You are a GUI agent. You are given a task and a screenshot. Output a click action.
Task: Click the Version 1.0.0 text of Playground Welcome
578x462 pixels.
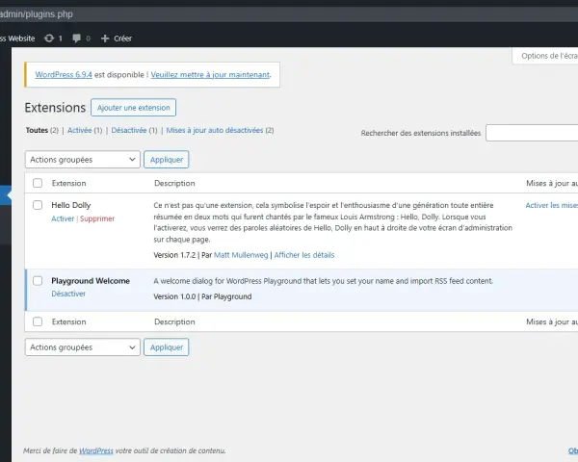click(174, 296)
